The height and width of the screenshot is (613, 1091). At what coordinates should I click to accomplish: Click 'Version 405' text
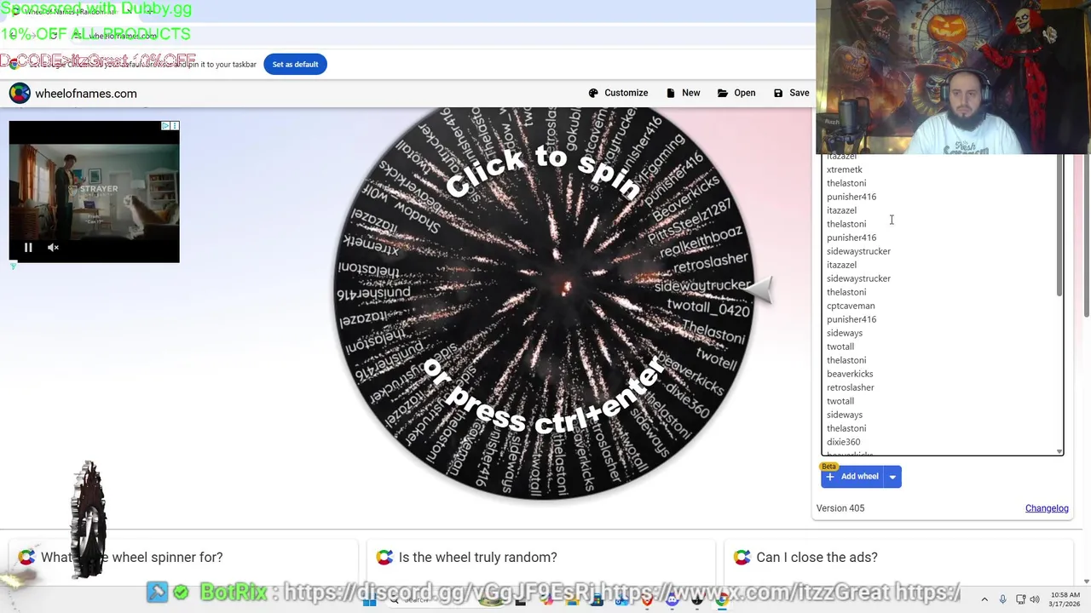pyautogui.click(x=840, y=508)
